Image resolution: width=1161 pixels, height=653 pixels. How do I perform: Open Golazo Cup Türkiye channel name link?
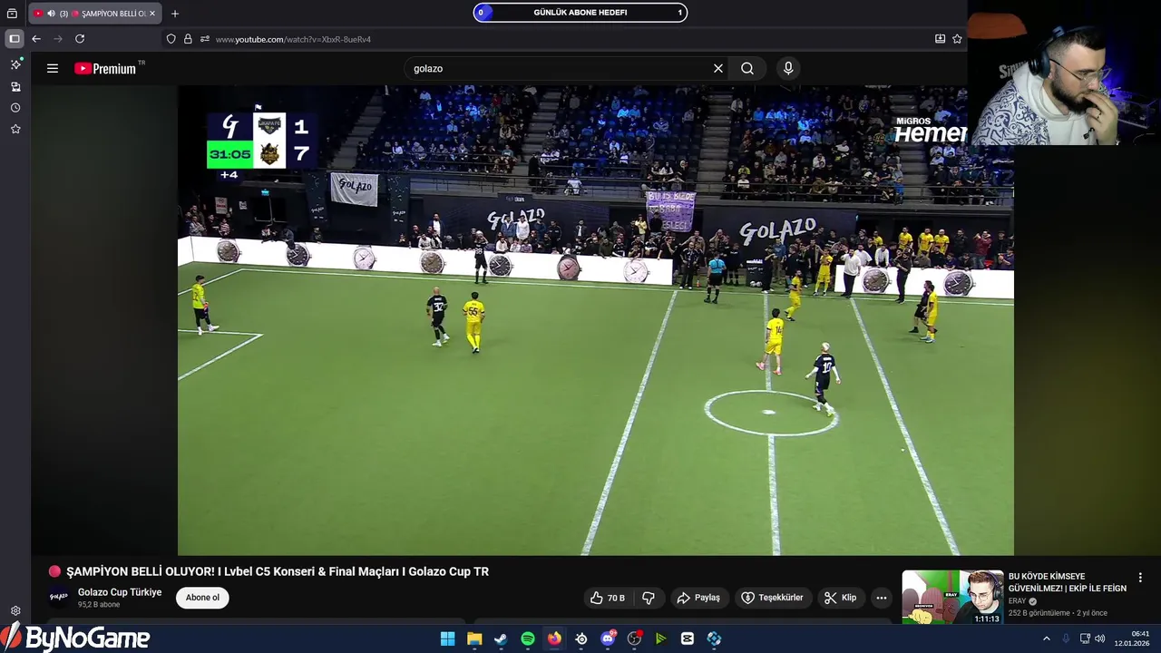120,592
